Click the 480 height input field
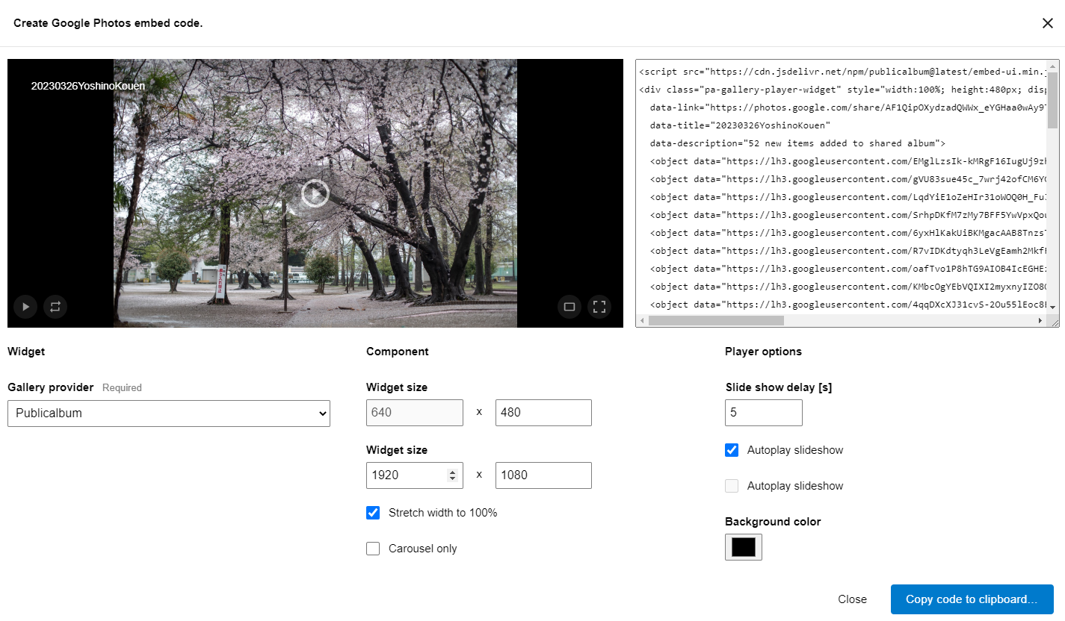The width and height of the screenshot is (1065, 621). coord(543,413)
